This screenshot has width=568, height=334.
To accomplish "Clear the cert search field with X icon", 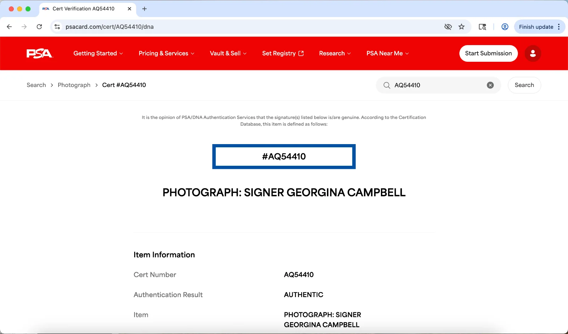I will pyautogui.click(x=490, y=85).
